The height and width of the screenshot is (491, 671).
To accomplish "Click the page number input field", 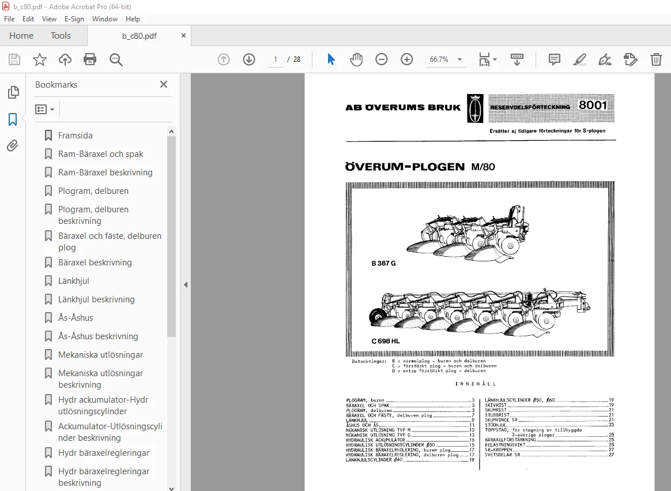I will tap(276, 59).
